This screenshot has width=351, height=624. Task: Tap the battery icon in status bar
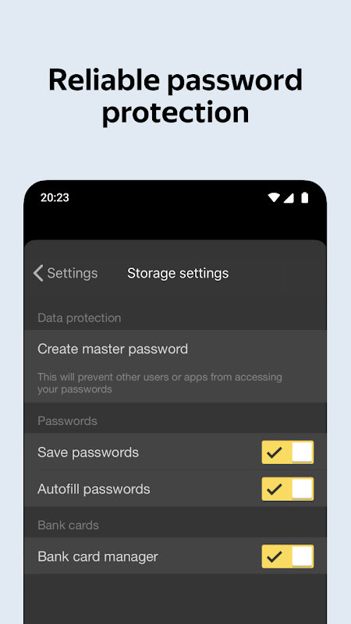click(304, 197)
